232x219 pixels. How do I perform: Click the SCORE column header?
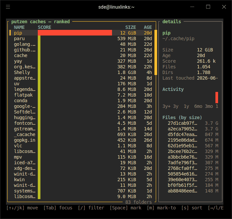(44, 27)
